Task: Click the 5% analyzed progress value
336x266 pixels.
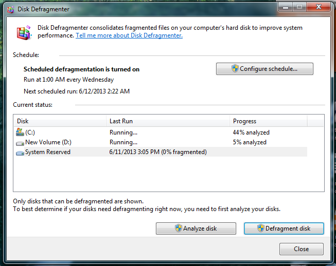Action: [x=250, y=142]
